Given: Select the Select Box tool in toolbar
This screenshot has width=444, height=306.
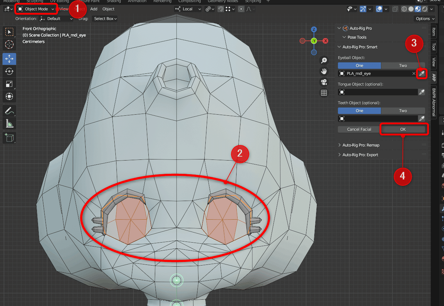Looking at the screenshot, I should click(9, 32).
